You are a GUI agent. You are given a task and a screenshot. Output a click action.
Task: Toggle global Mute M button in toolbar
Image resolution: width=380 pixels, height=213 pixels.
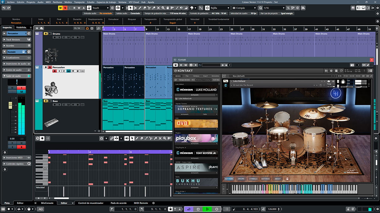pos(60,8)
